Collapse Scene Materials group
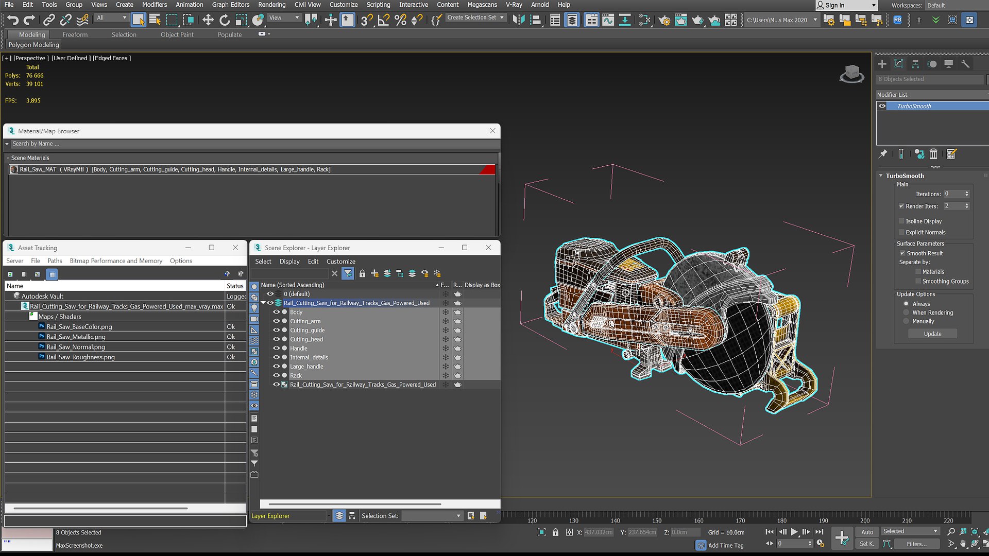 [8, 158]
